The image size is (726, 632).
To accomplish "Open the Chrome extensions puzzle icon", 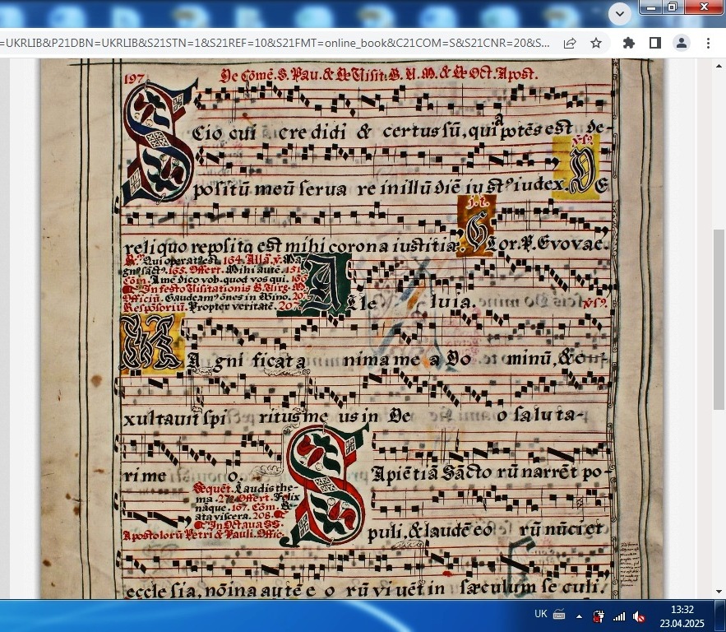I will coord(629,43).
